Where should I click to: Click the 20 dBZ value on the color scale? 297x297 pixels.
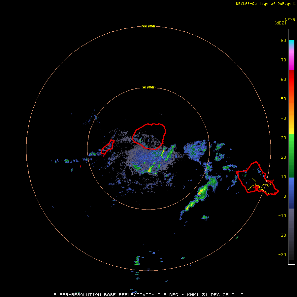click(283, 157)
